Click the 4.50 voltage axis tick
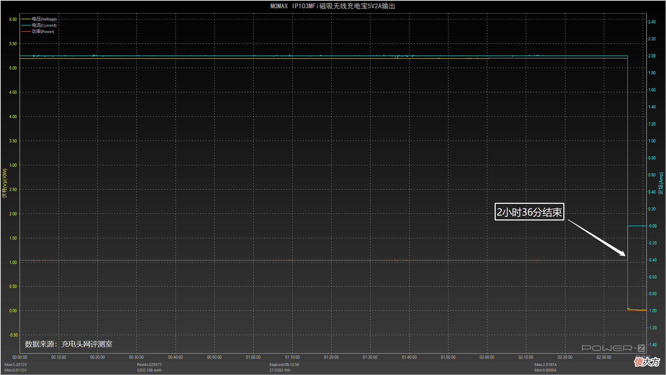666x375 pixels. tap(13, 92)
